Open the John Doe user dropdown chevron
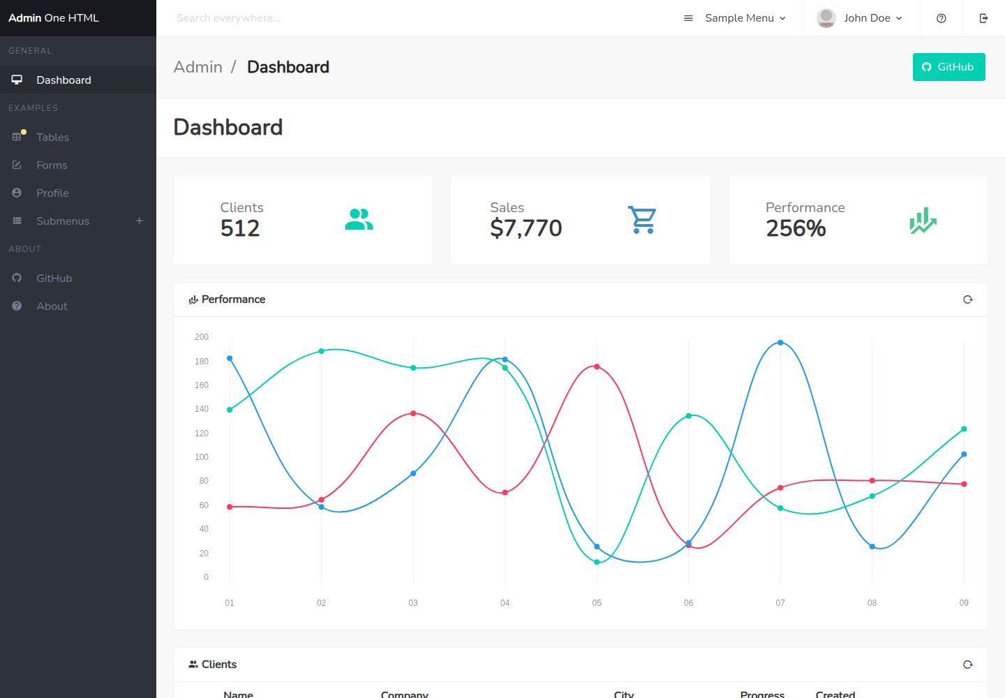Viewport: 1005px width, 698px height. 899,18
